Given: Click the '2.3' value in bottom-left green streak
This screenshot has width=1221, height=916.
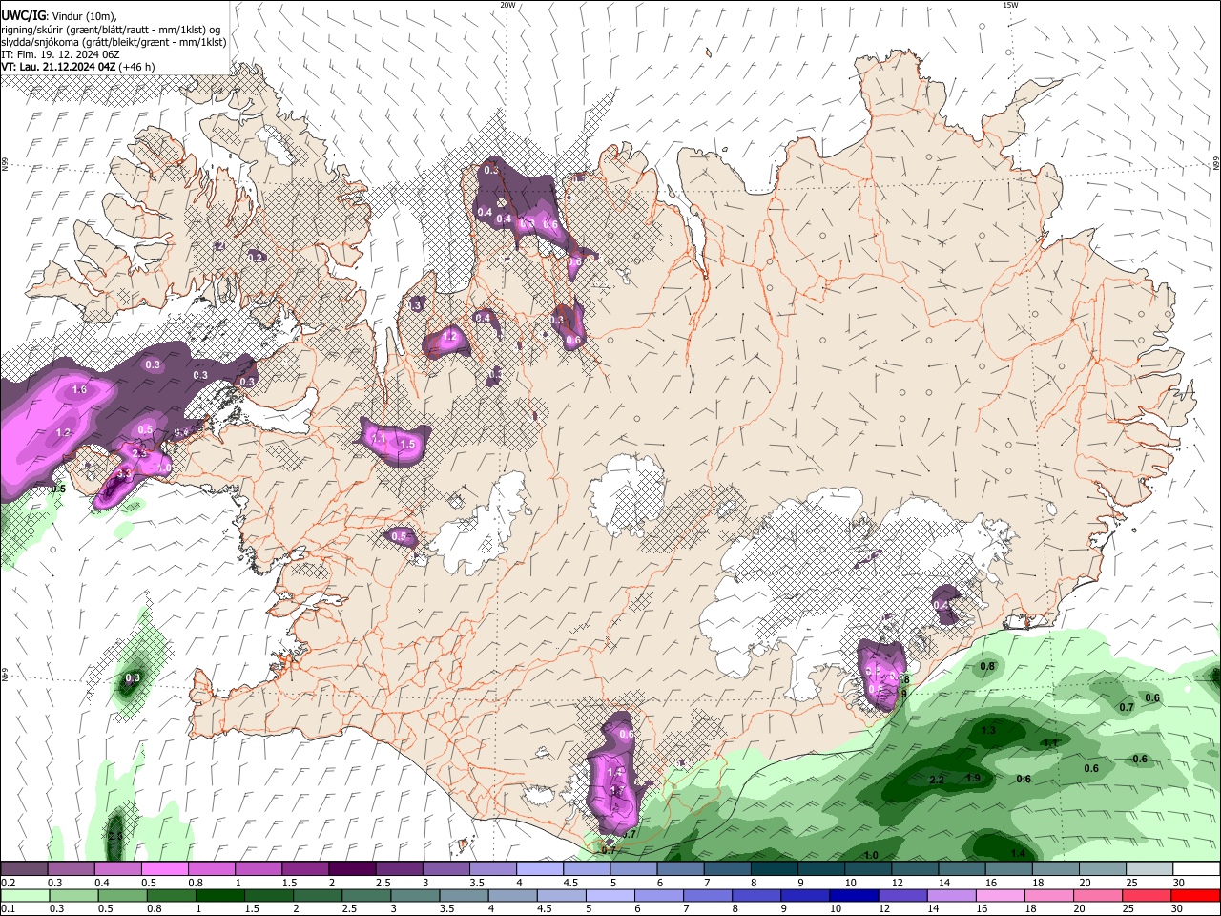Looking at the screenshot, I should click(x=115, y=836).
